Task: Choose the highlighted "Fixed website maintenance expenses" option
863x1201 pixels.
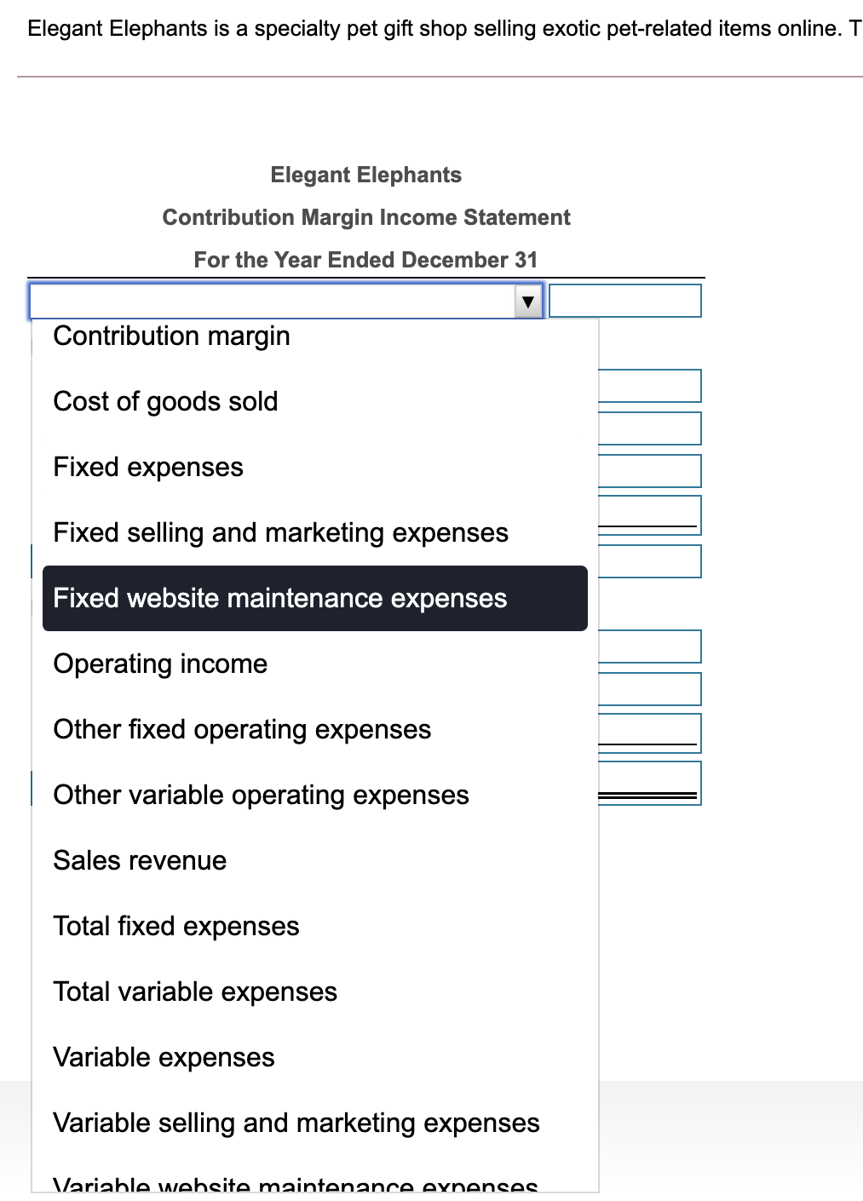Action: [x=280, y=598]
